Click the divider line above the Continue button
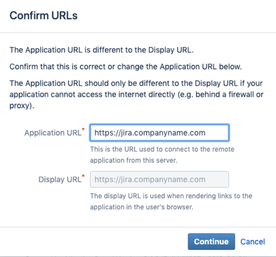This screenshot has width=276, height=257. coord(138,227)
